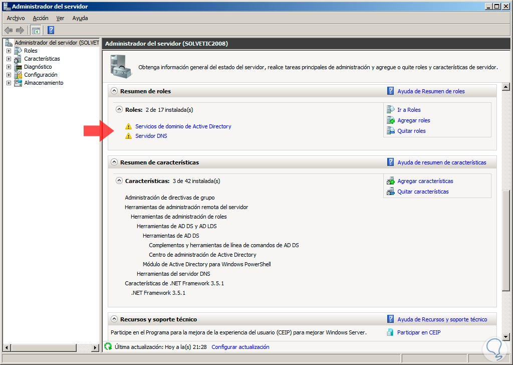Click the Configurar actualización link
This screenshot has width=513, height=365.
click(240, 346)
